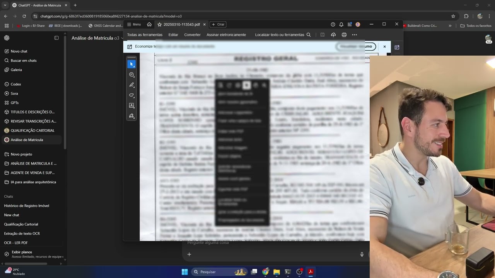Open the Acrobat account avatar
This screenshot has width=495, height=278.
click(358, 24)
